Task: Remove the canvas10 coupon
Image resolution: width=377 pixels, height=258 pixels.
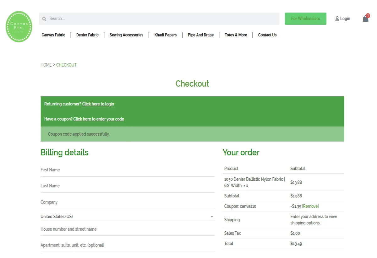Action: 310,206
